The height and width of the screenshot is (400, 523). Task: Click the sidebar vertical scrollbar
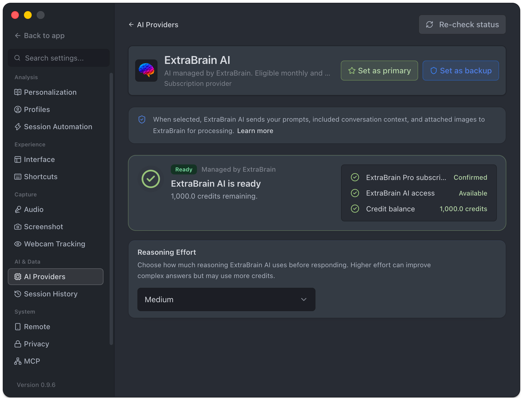pyautogui.click(x=111, y=208)
